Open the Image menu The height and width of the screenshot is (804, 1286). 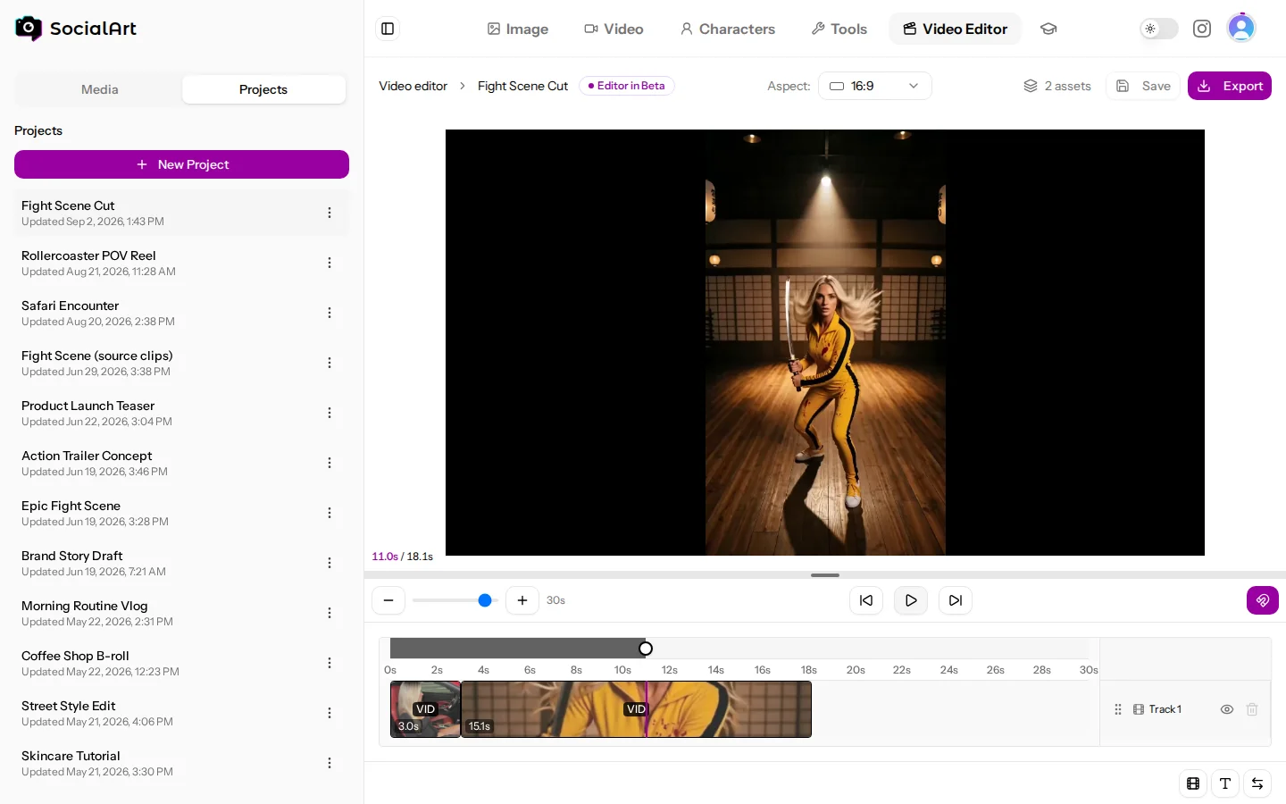518,29
